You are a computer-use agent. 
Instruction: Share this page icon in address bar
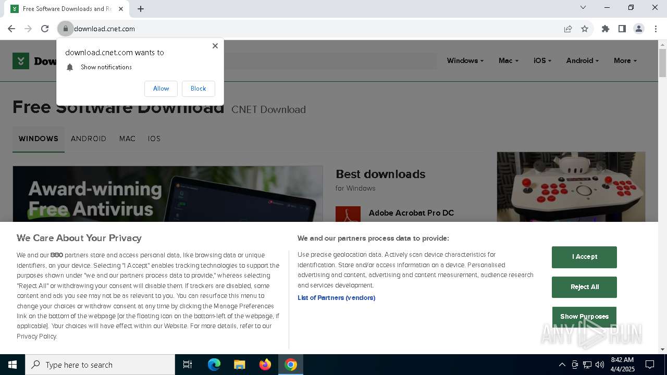coord(568,29)
